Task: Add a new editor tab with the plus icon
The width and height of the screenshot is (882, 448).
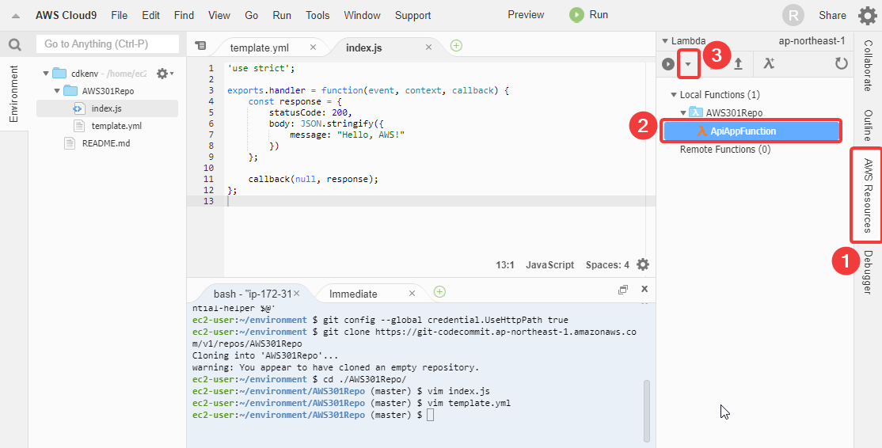Action: click(x=456, y=46)
